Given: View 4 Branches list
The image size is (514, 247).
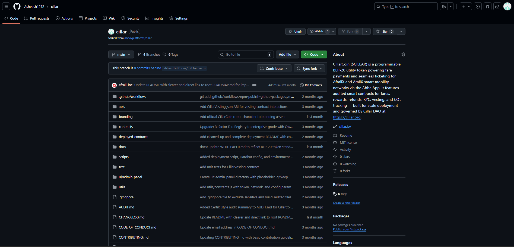Looking at the screenshot, I should click(x=149, y=54).
